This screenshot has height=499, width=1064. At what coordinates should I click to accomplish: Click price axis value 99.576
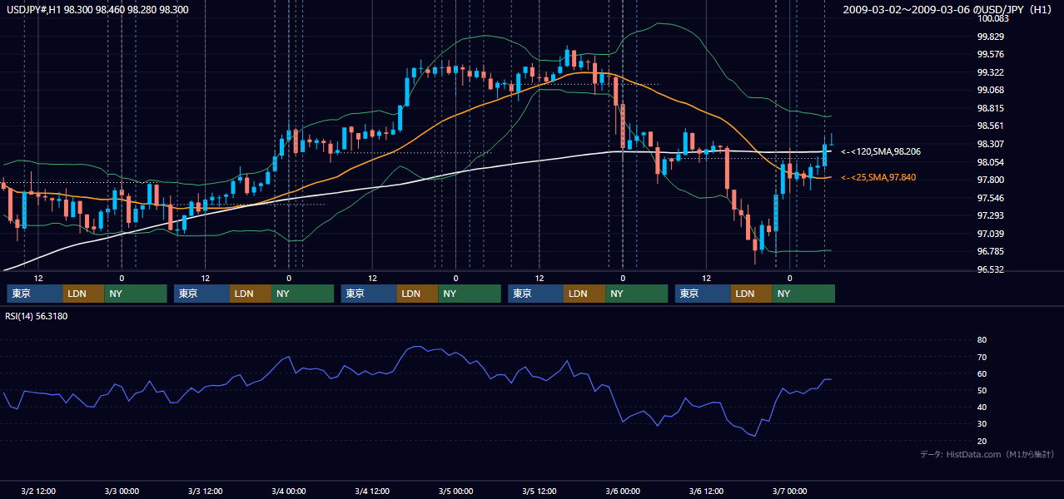click(990, 55)
